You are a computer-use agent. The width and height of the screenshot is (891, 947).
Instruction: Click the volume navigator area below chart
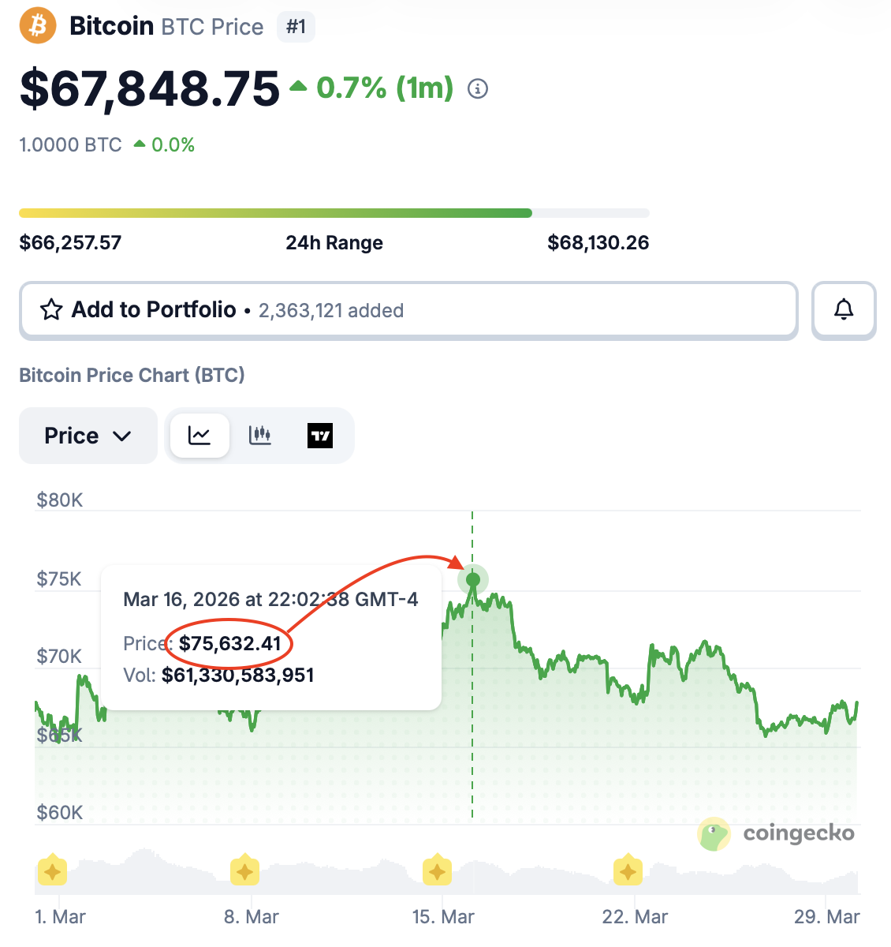pyautogui.click(x=536, y=876)
